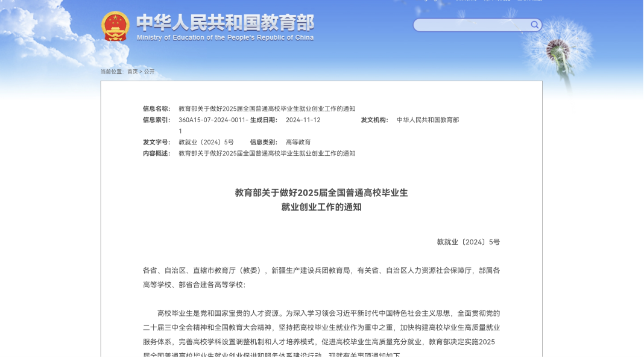Click right-aligned 教就业〔2024〕5号 below the heading
644x358 pixels.
pos(468,242)
